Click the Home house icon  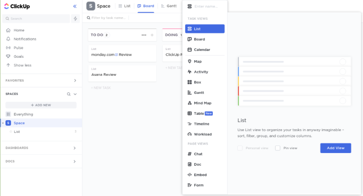[x=8, y=30]
